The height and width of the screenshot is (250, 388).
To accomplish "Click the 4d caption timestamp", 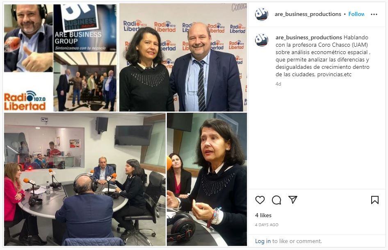I will point(278,84).
